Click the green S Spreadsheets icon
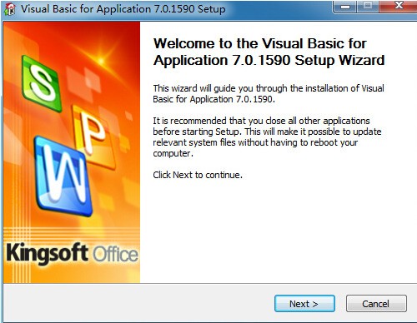 [x=42, y=83]
